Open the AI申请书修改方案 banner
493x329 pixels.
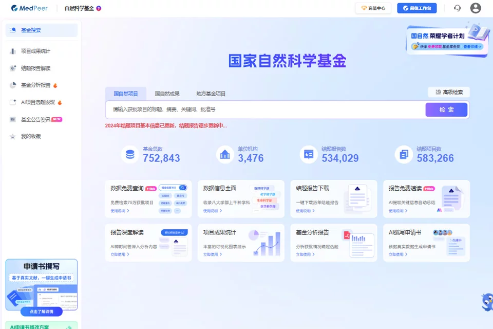(42, 325)
